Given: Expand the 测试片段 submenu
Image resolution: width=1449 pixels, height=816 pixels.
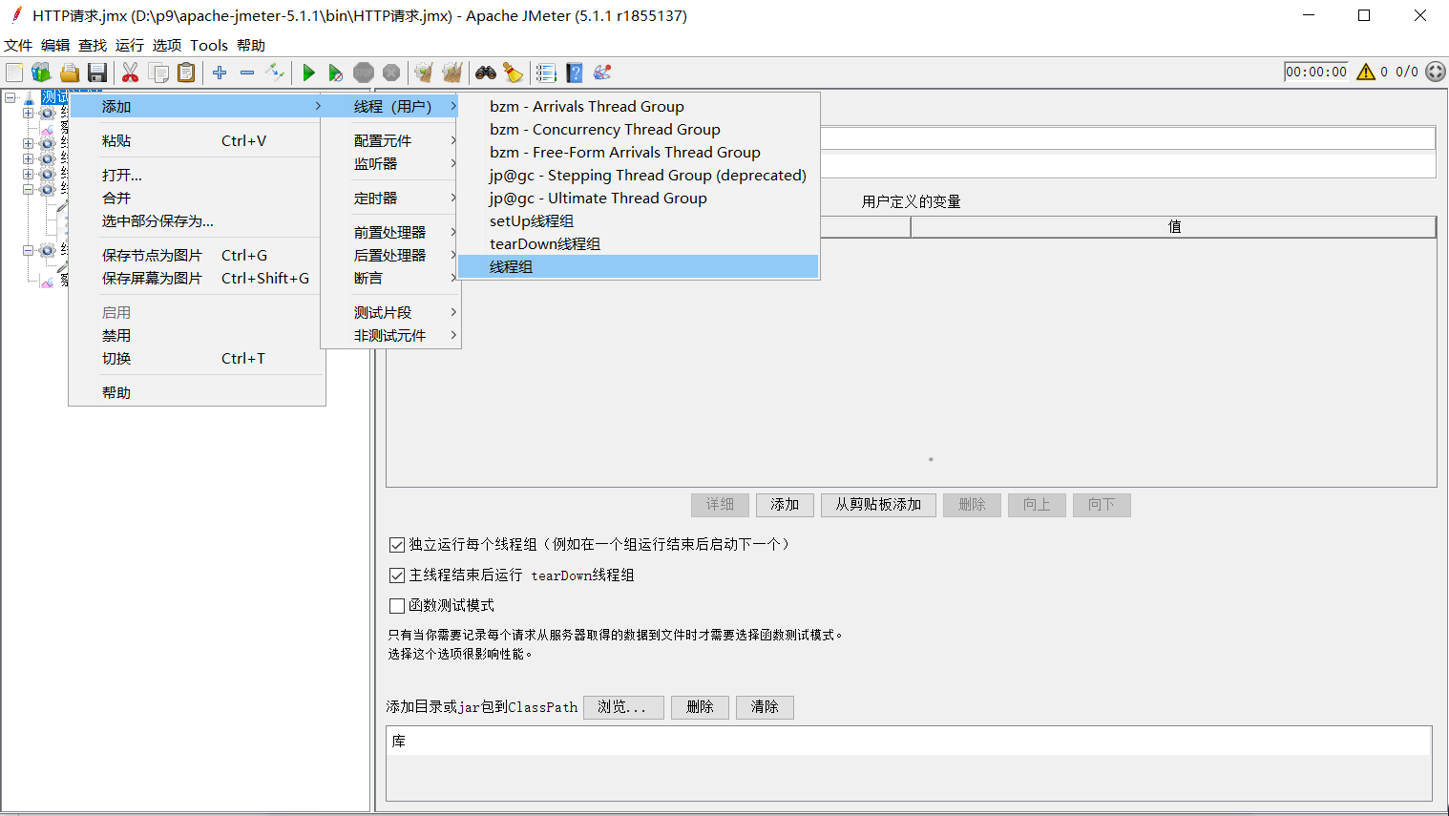Looking at the screenshot, I should [390, 312].
